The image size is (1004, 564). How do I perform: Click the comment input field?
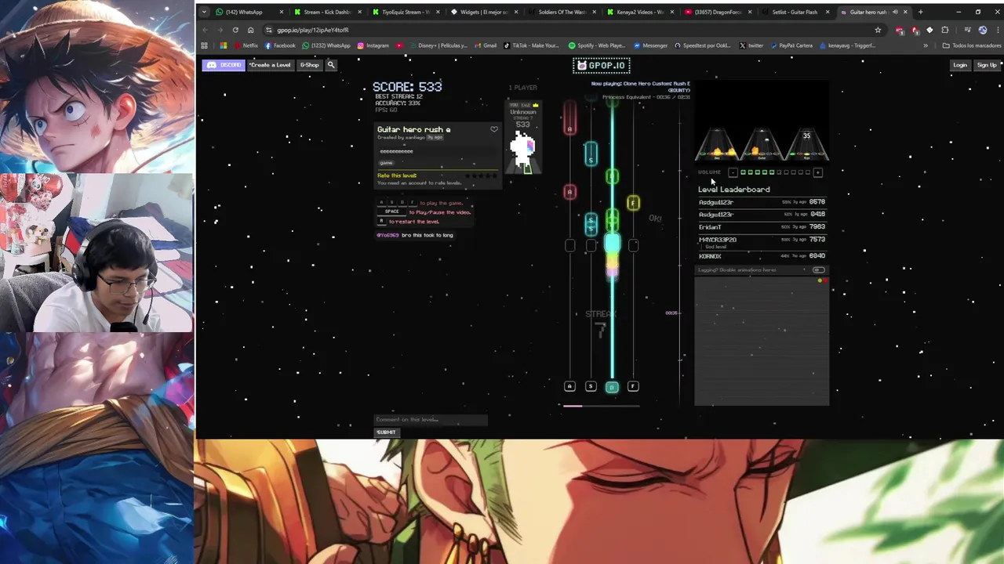(431, 420)
